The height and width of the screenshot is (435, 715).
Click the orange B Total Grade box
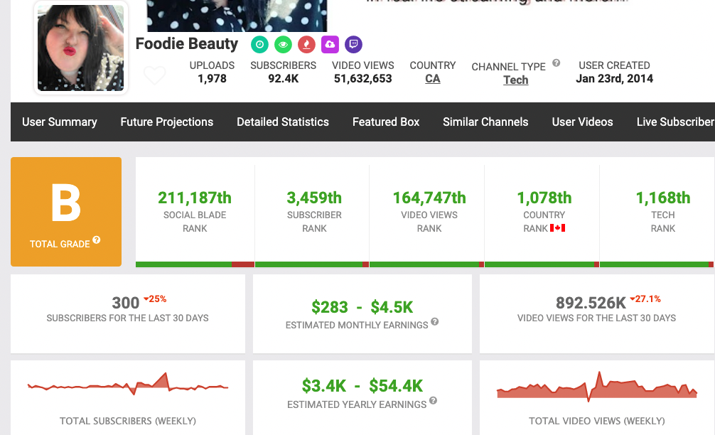66,212
